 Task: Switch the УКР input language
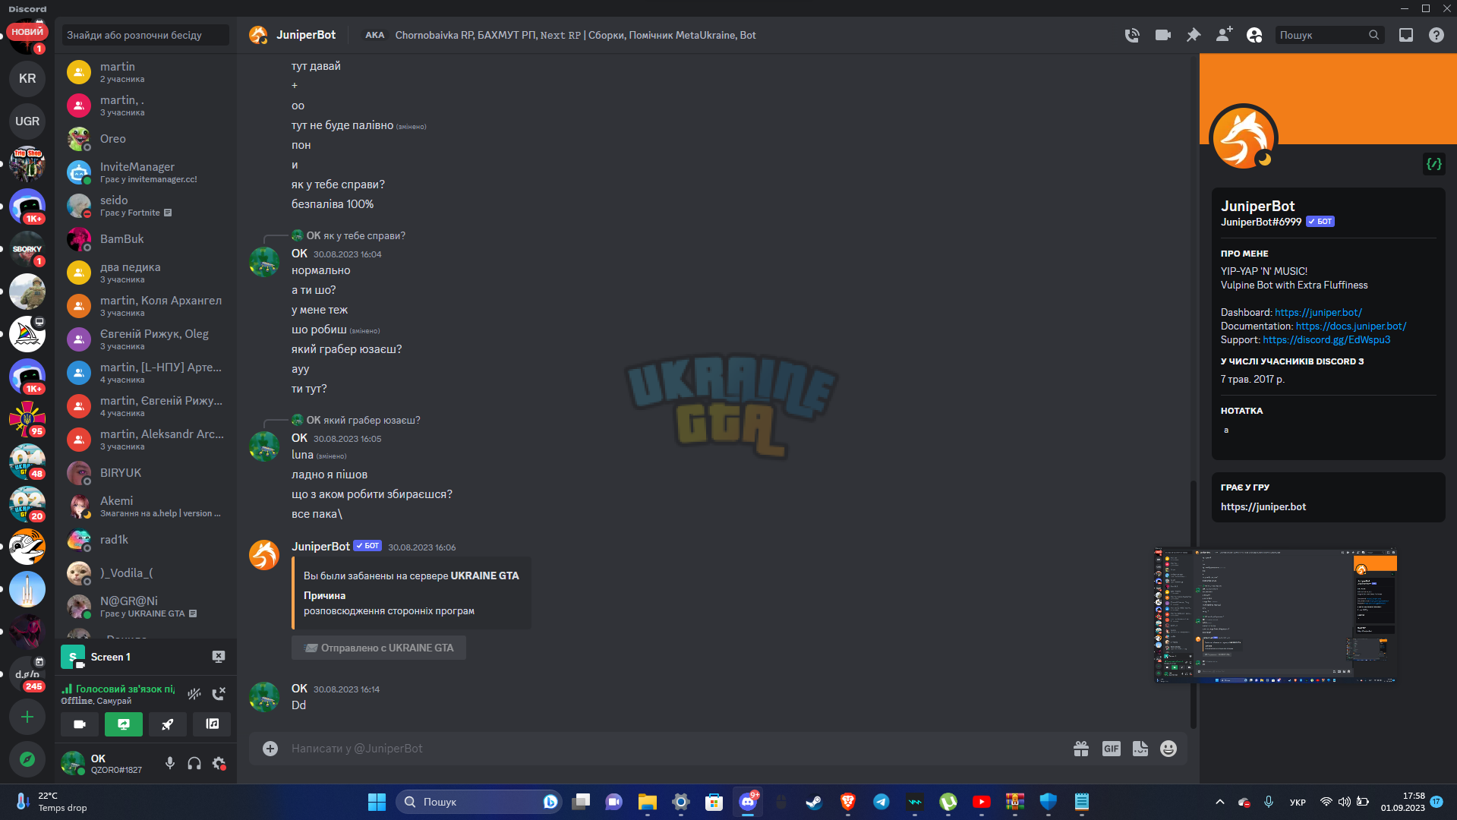[1298, 802]
